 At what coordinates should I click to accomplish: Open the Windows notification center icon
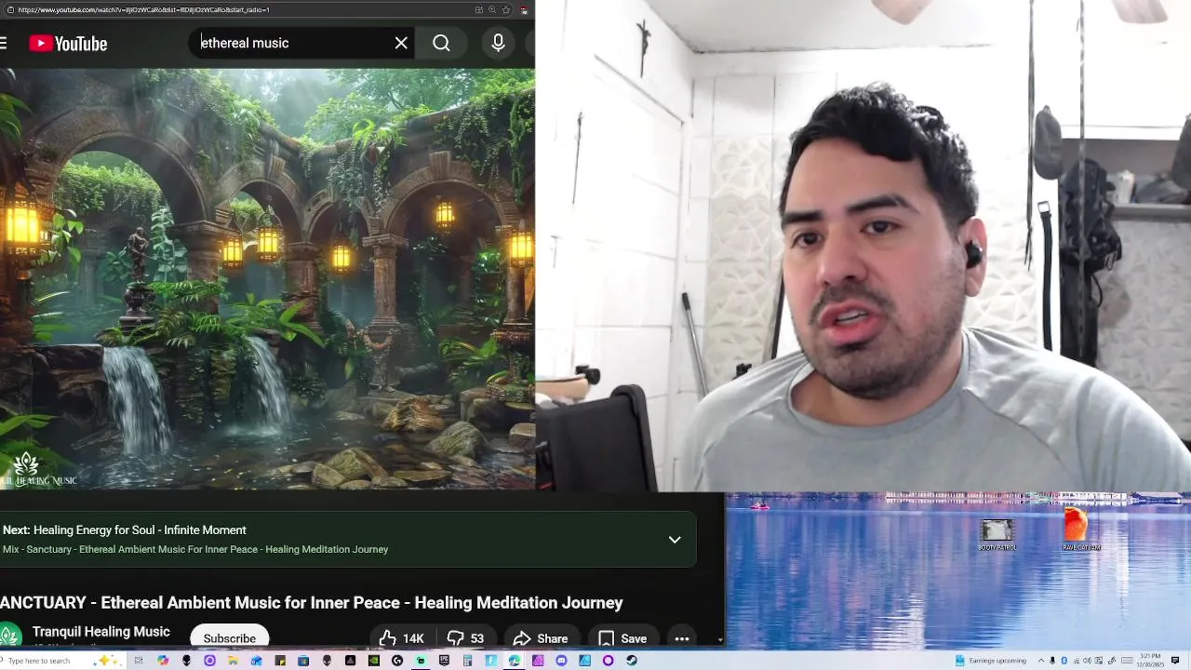pos(1175,661)
